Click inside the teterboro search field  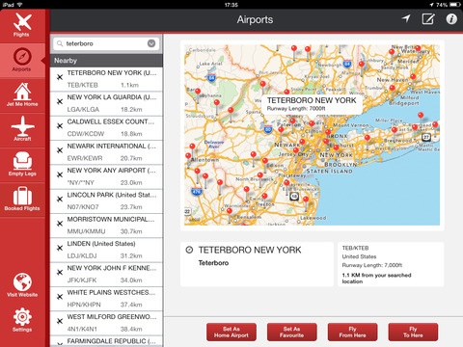106,43
